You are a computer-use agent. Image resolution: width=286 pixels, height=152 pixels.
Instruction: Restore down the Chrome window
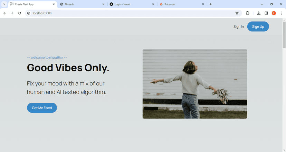click(x=271, y=4)
